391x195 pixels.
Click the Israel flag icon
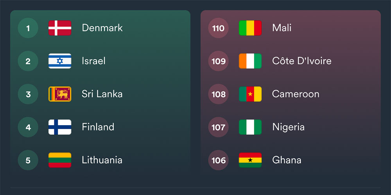point(60,61)
